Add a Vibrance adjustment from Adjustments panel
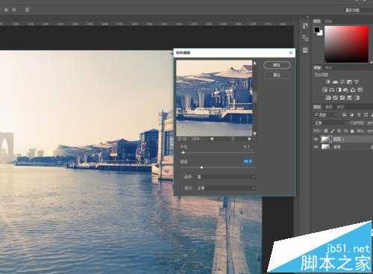This screenshot has height=274, width=373. (x=357, y=81)
